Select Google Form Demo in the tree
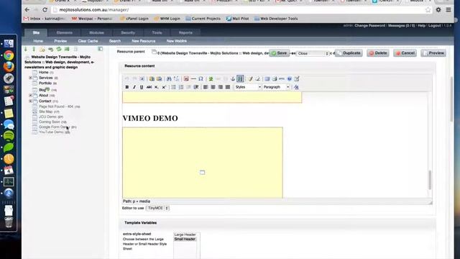Screen dimensions: 460x259 [55, 127]
